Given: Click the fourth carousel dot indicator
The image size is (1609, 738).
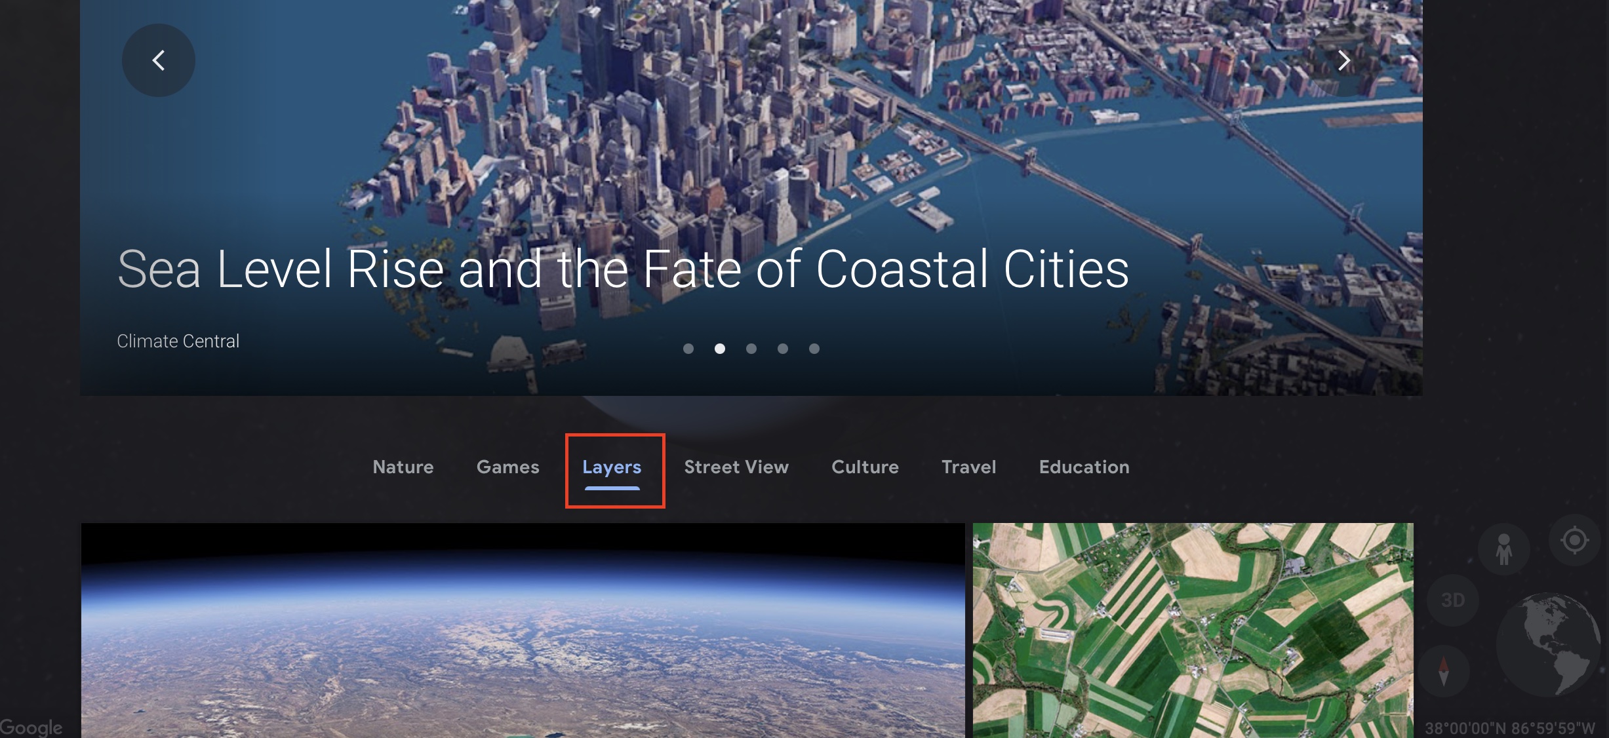Looking at the screenshot, I should (783, 348).
